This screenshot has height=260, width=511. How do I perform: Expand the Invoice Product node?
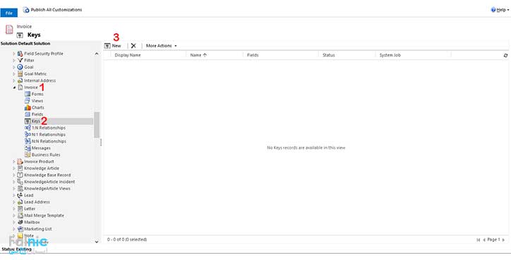14,162
